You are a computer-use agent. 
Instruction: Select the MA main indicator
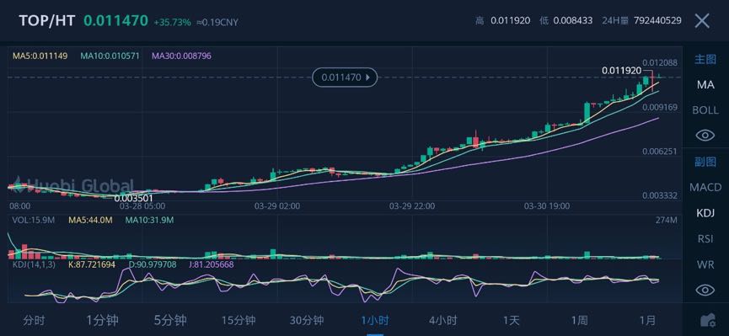[x=705, y=84]
